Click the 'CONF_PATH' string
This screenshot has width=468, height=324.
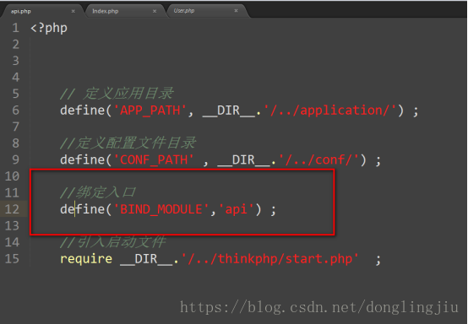click(154, 160)
